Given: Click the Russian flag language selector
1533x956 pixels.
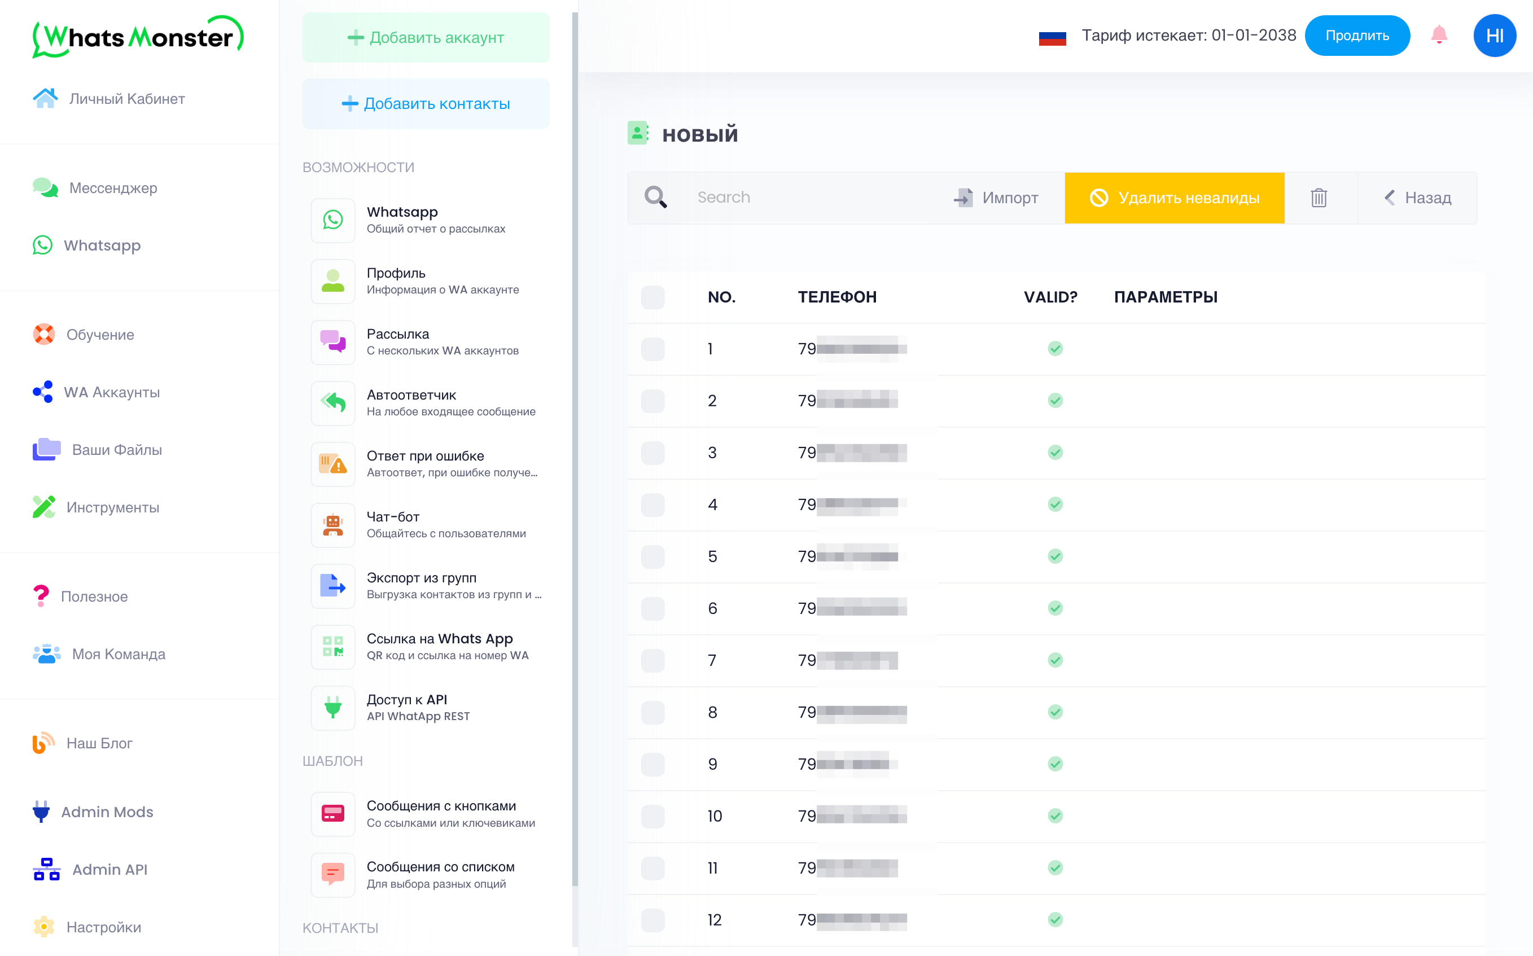Looking at the screenshot, I should click(1052, 37).
